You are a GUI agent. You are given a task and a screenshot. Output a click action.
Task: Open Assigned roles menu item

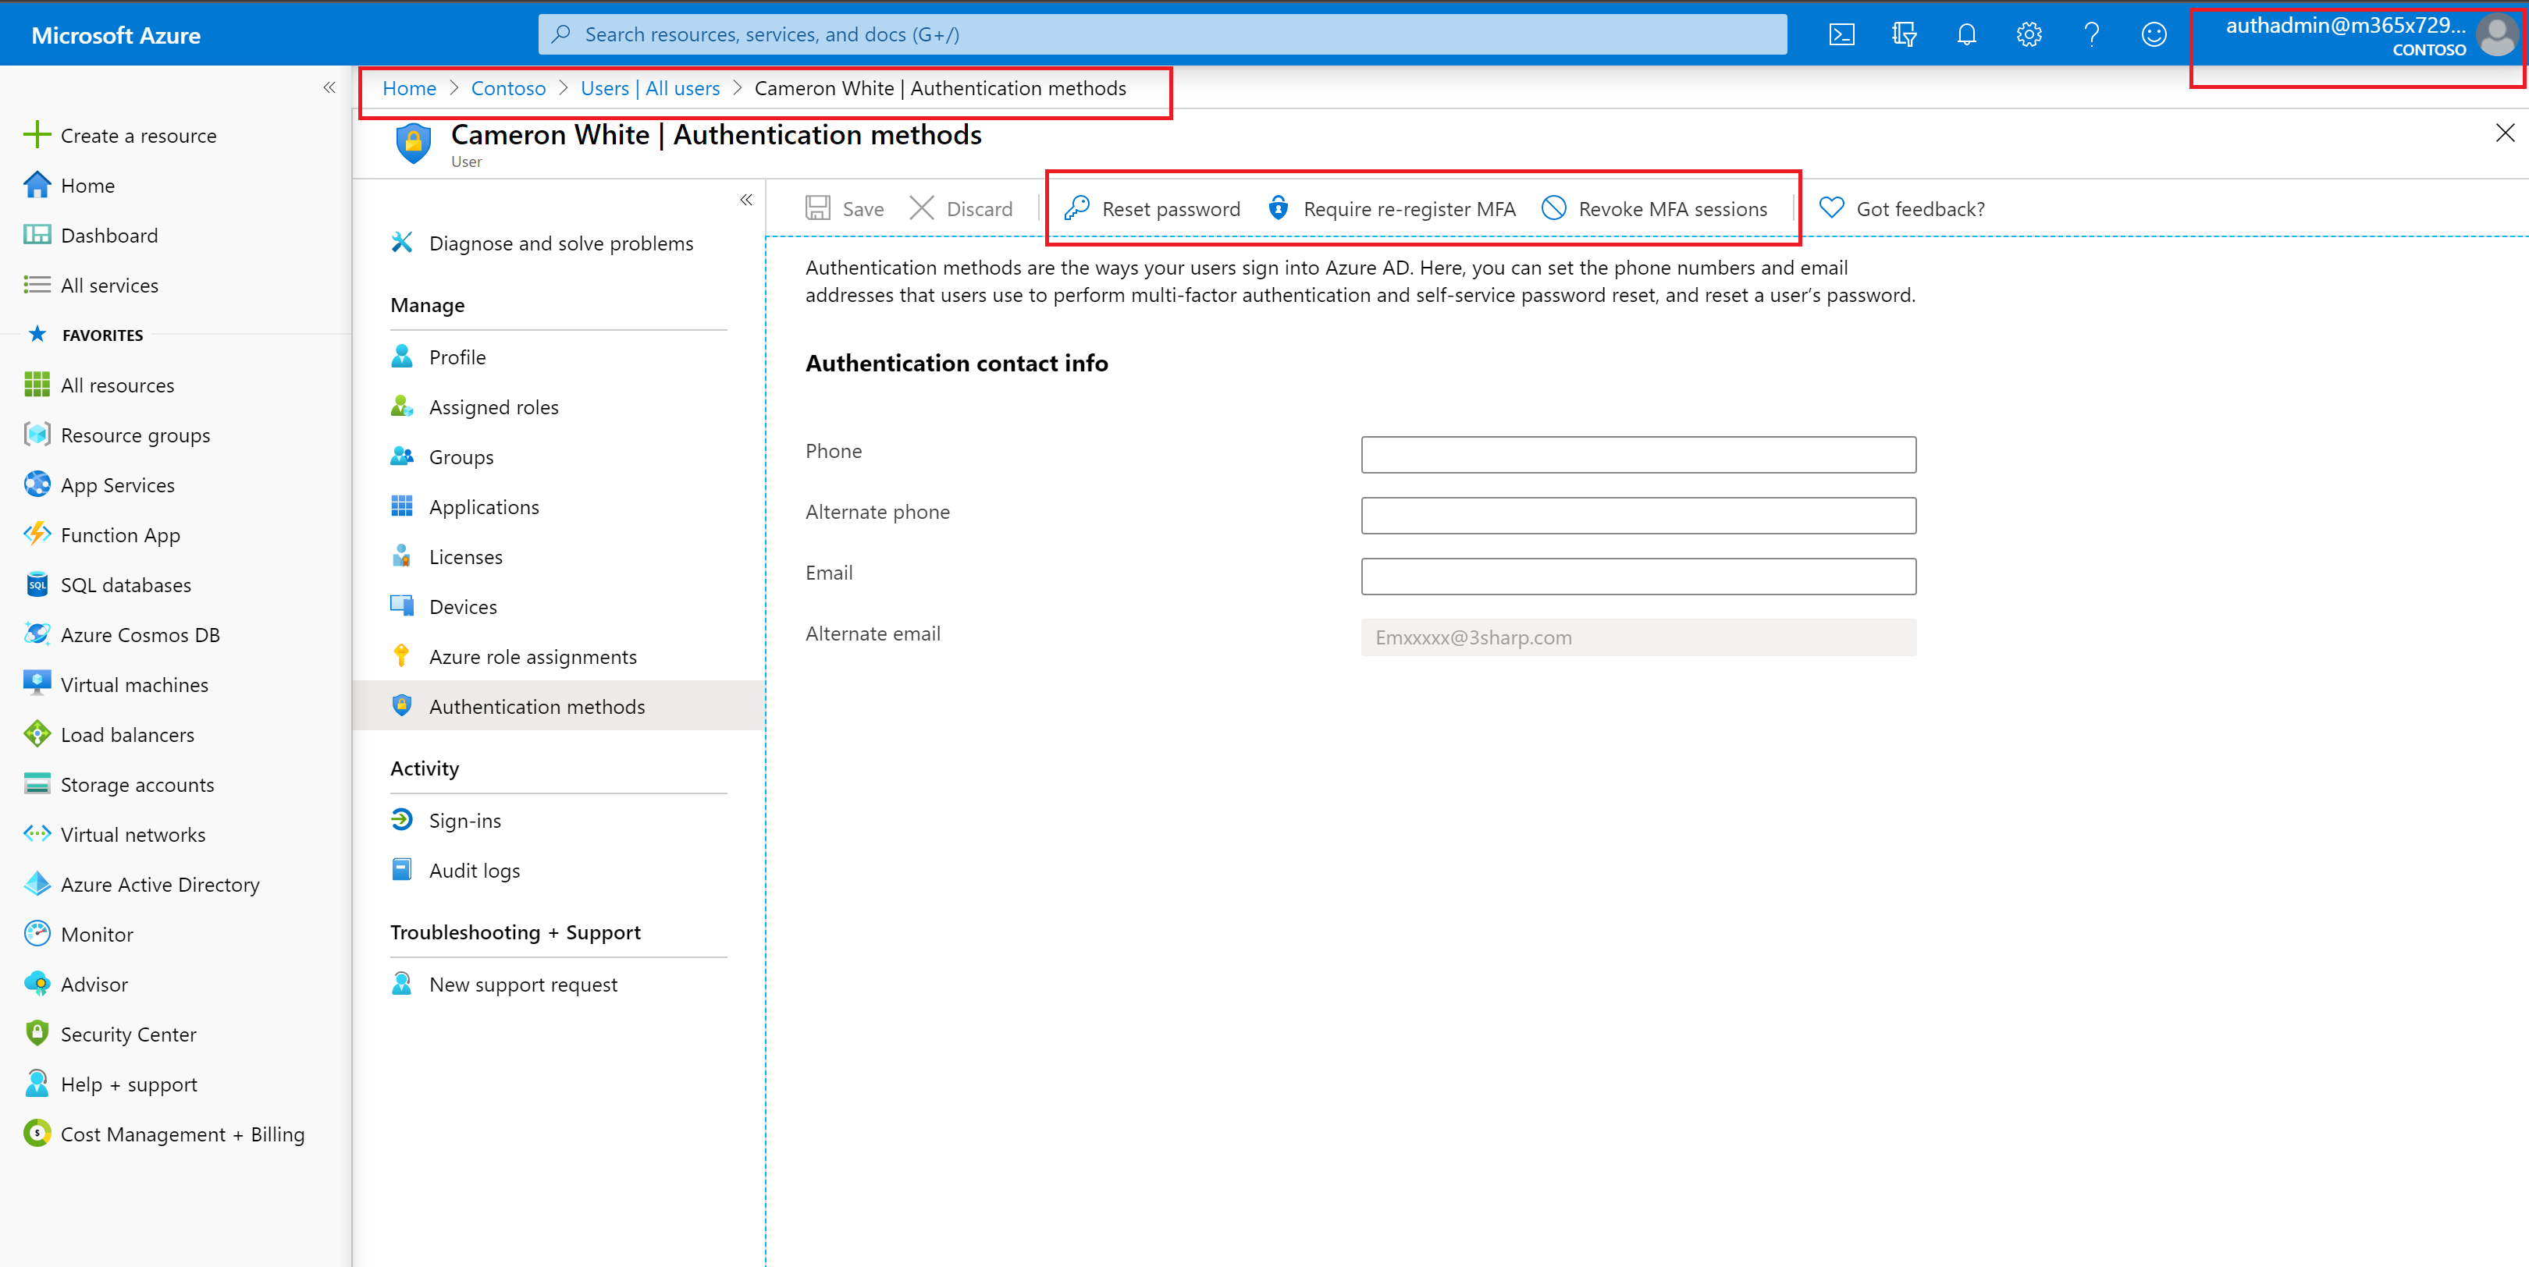(x=493, y=407)
